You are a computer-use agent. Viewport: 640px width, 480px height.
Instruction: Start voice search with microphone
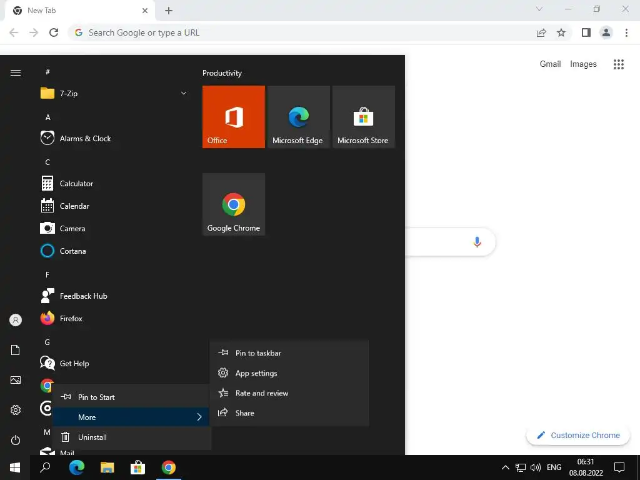click(x=477, y=242)
